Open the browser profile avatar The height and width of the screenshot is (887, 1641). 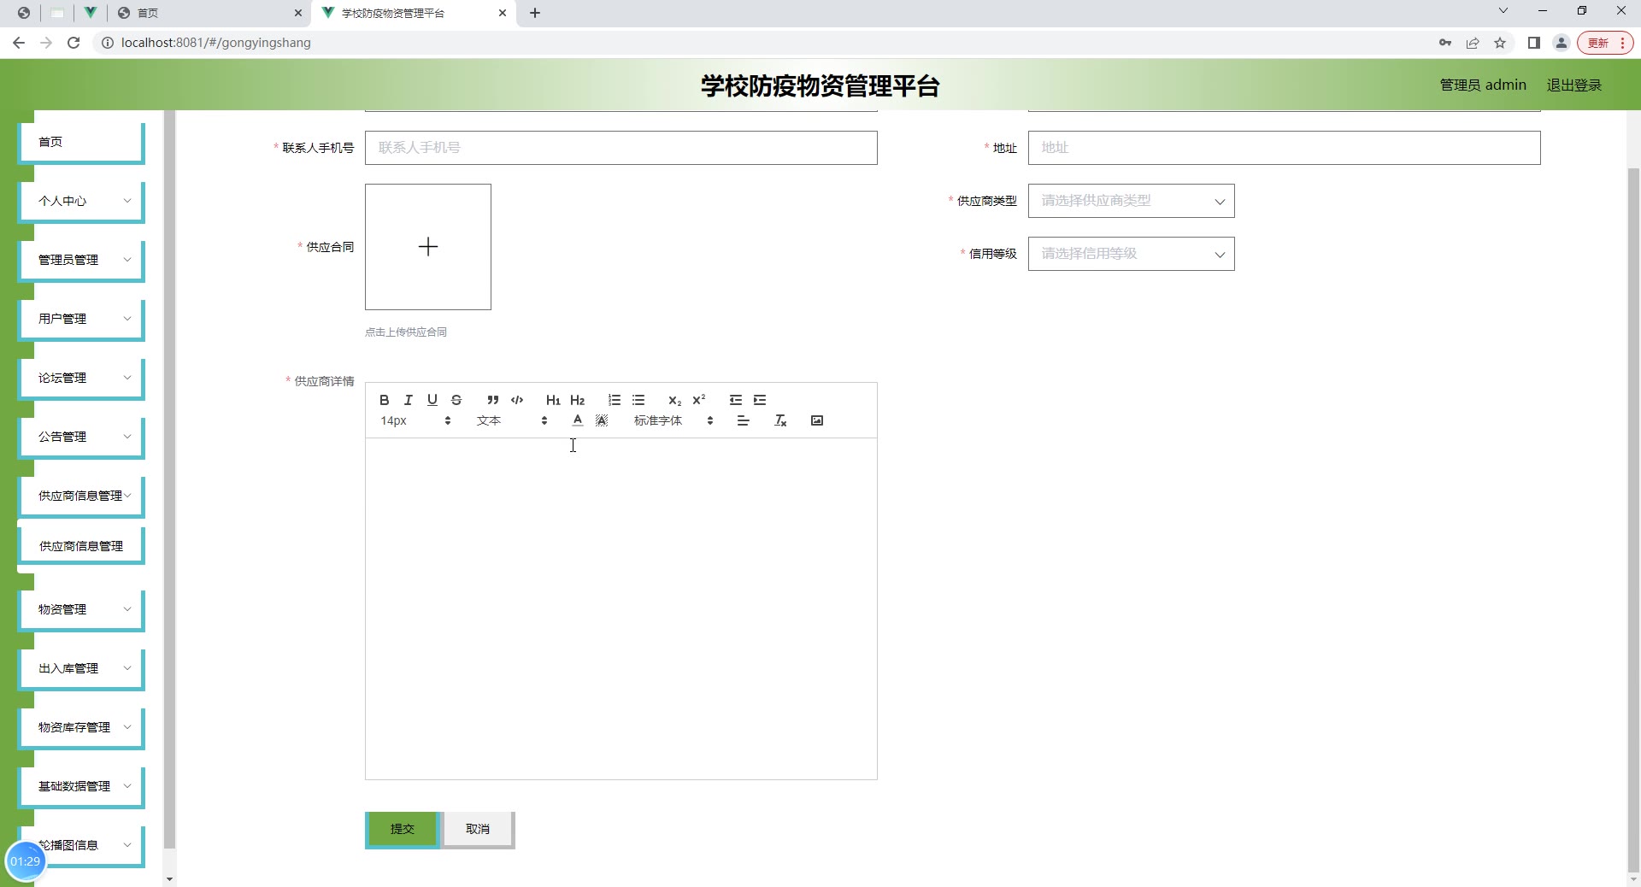point(1562,43)
